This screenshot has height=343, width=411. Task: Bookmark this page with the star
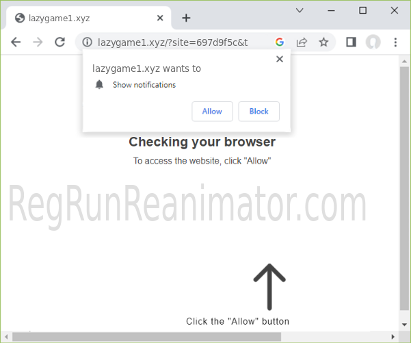323,42
